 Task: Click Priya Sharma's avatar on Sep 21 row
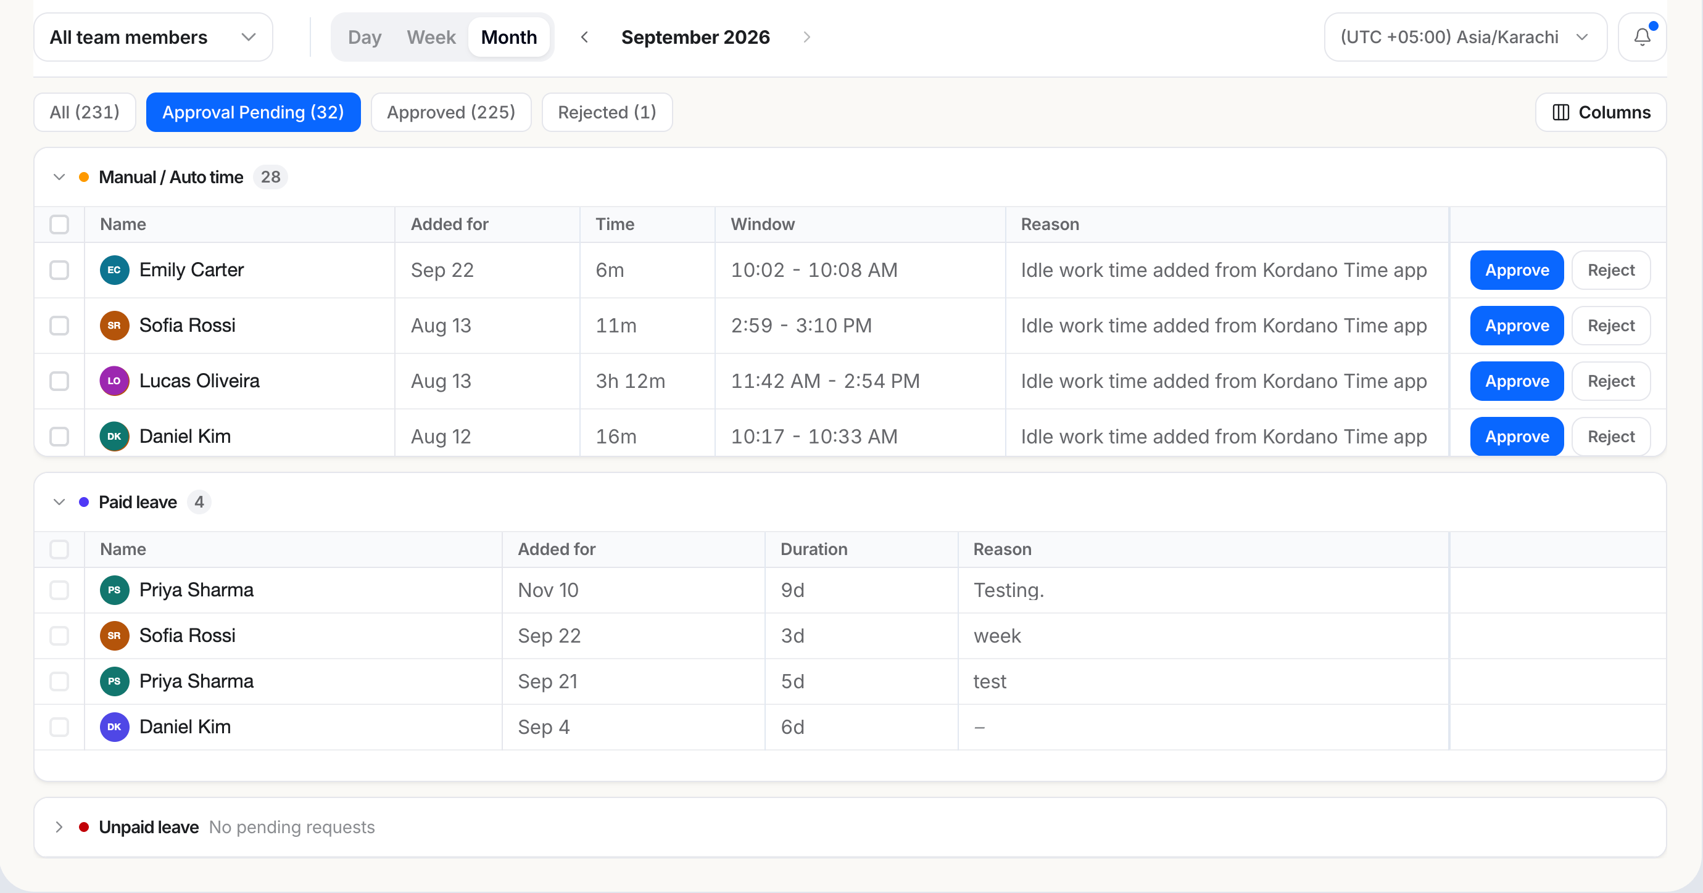[x=114, y=681]
